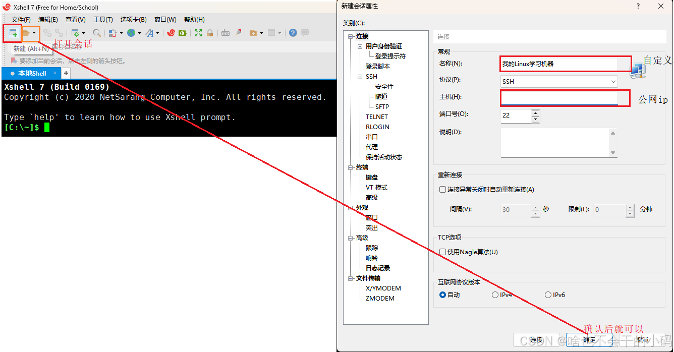674x352 pixels.
Task: Click the font 'A' toolbar icon
Action: [149, 33]
